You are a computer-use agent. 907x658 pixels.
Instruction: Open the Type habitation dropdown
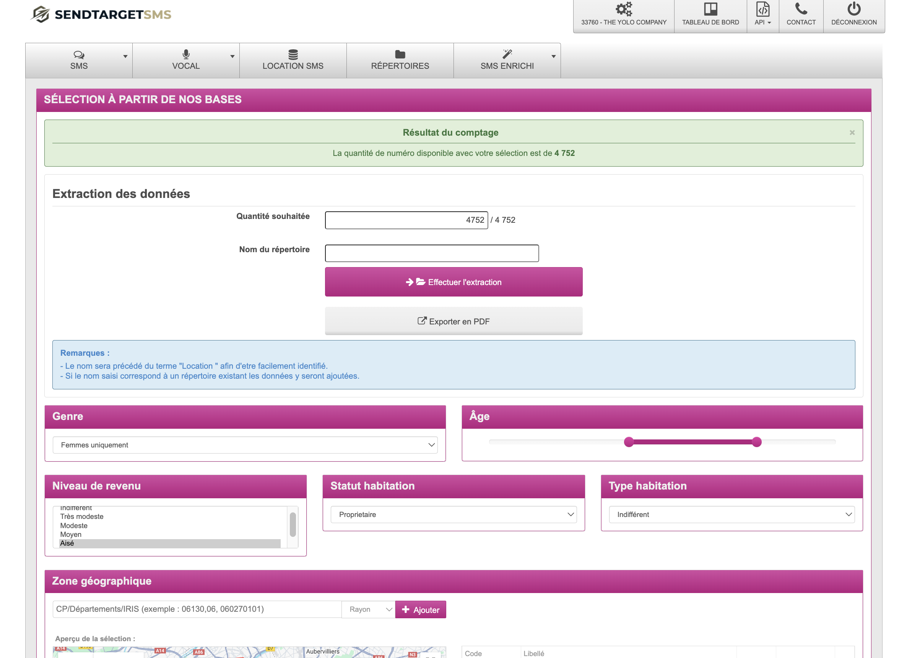[731, 514]
